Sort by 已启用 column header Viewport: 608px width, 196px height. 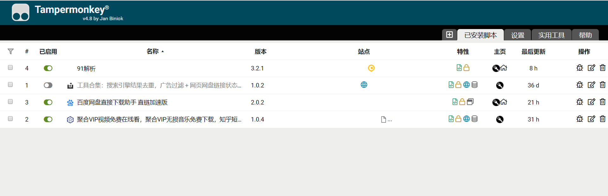(48, 51)
